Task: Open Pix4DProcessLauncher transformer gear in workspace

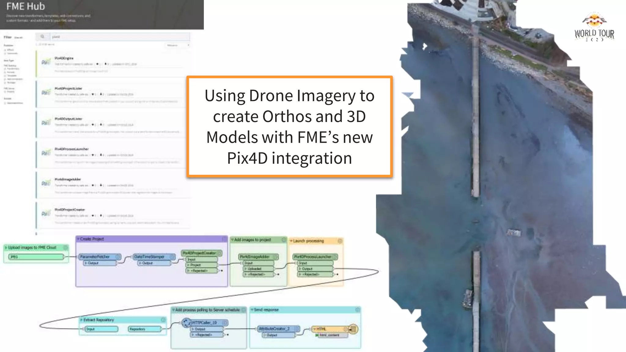Action: click(335, 257)
